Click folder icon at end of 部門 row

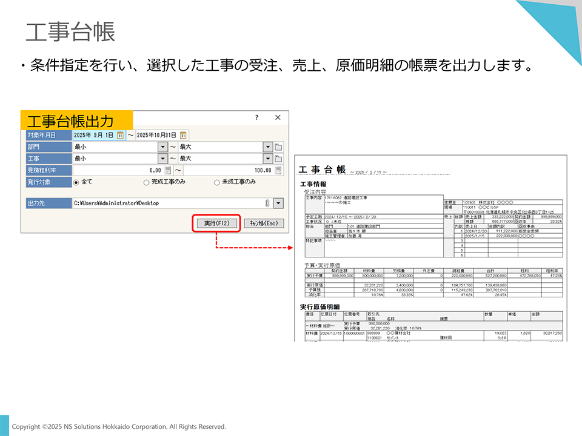[279, 147]
